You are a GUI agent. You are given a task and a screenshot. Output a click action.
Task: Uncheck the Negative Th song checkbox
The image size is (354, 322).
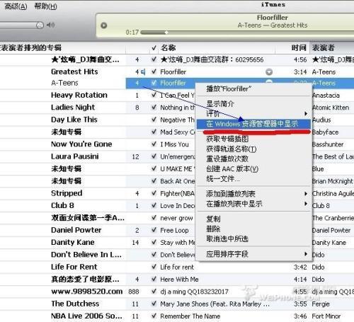tap(154, 120)
